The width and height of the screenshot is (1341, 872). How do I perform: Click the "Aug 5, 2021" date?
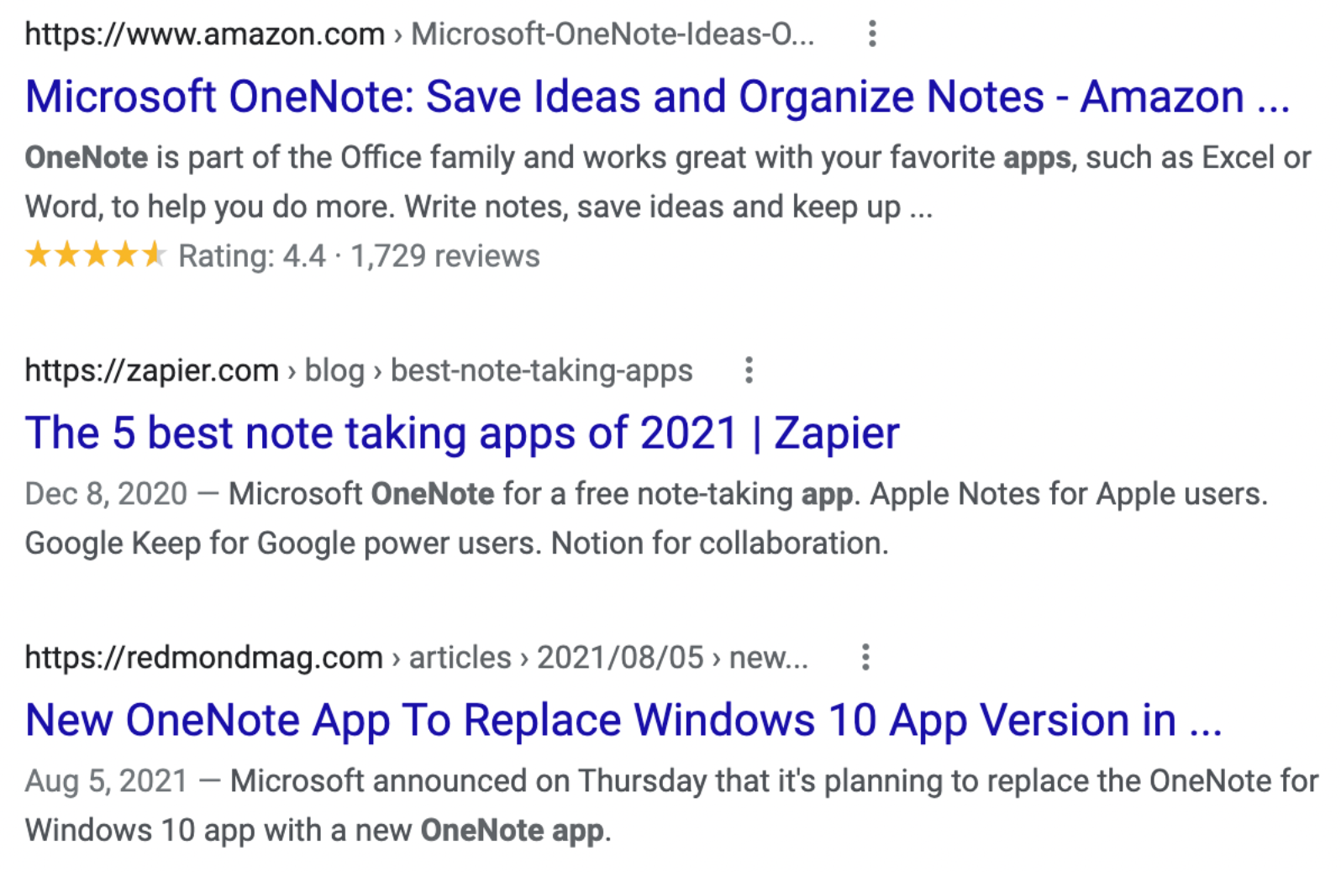tap(106, 781)
